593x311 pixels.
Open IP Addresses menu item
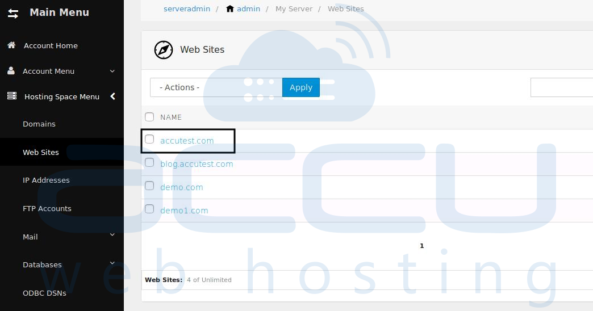pos(46,180)
